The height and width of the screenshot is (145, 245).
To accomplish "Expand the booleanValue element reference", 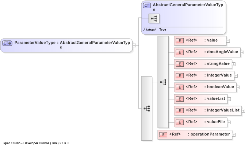I will point(238,87).
